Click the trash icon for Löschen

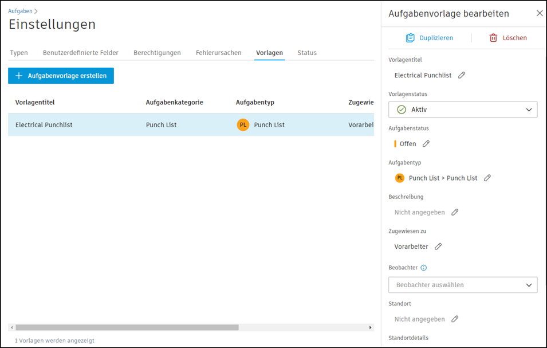coord(493,38)
